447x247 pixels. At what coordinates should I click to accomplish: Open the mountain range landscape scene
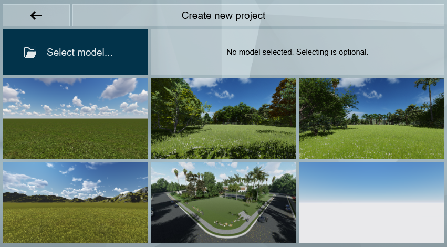coord(75,202)
